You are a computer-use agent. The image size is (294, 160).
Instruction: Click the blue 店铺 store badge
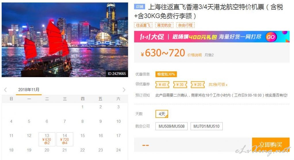pyautogui.click(x=139, y=7)
